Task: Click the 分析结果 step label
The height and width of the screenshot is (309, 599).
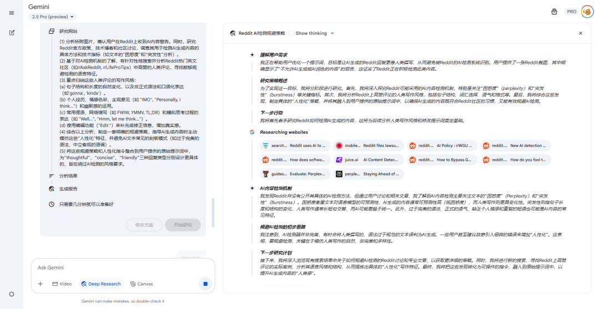Action: tap(68, 176)
